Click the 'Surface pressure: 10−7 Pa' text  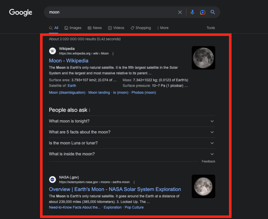tap(155, 86)
